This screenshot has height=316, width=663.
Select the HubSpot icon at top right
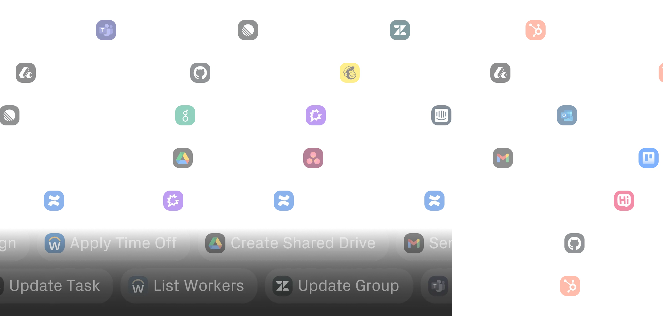click(536, 30)
